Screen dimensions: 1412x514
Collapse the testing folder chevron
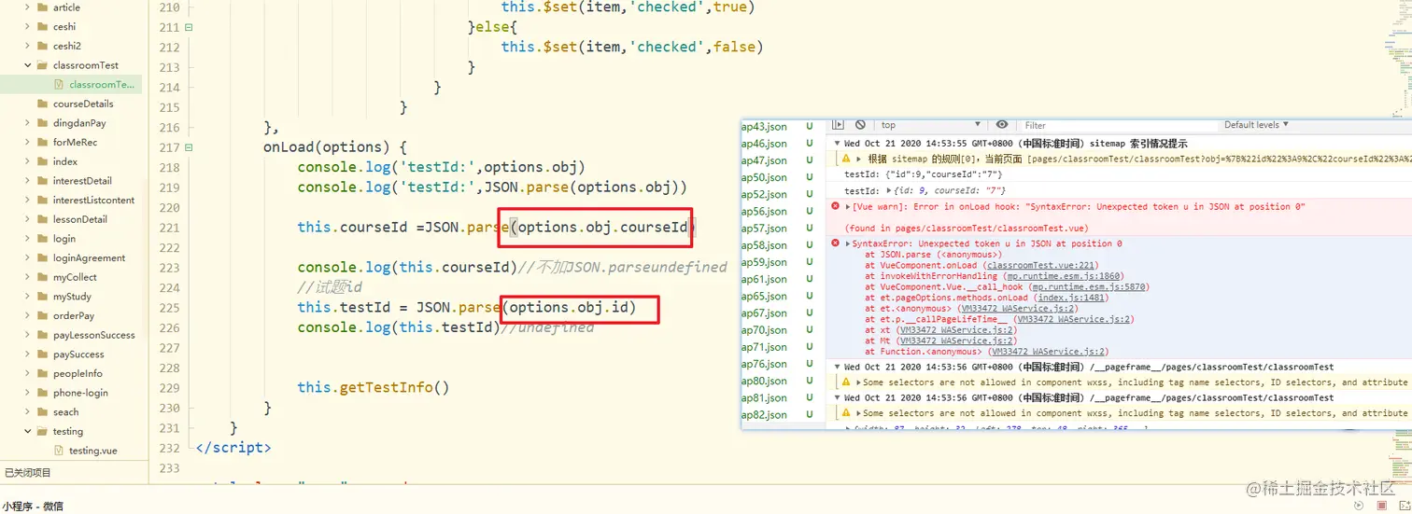pyautogui.click(x=28, y=431)
